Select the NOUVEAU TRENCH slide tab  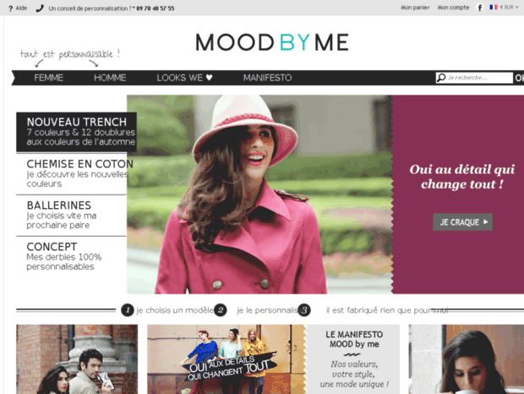click(x=77, y=132)
